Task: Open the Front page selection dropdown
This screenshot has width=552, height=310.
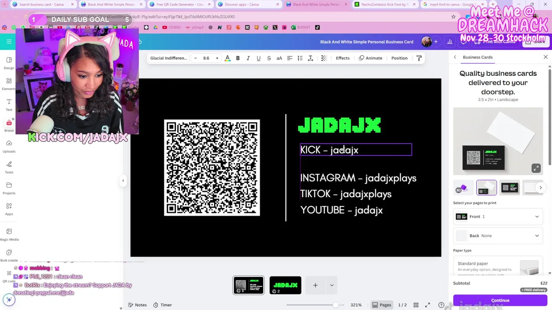Action: point(498,217)
